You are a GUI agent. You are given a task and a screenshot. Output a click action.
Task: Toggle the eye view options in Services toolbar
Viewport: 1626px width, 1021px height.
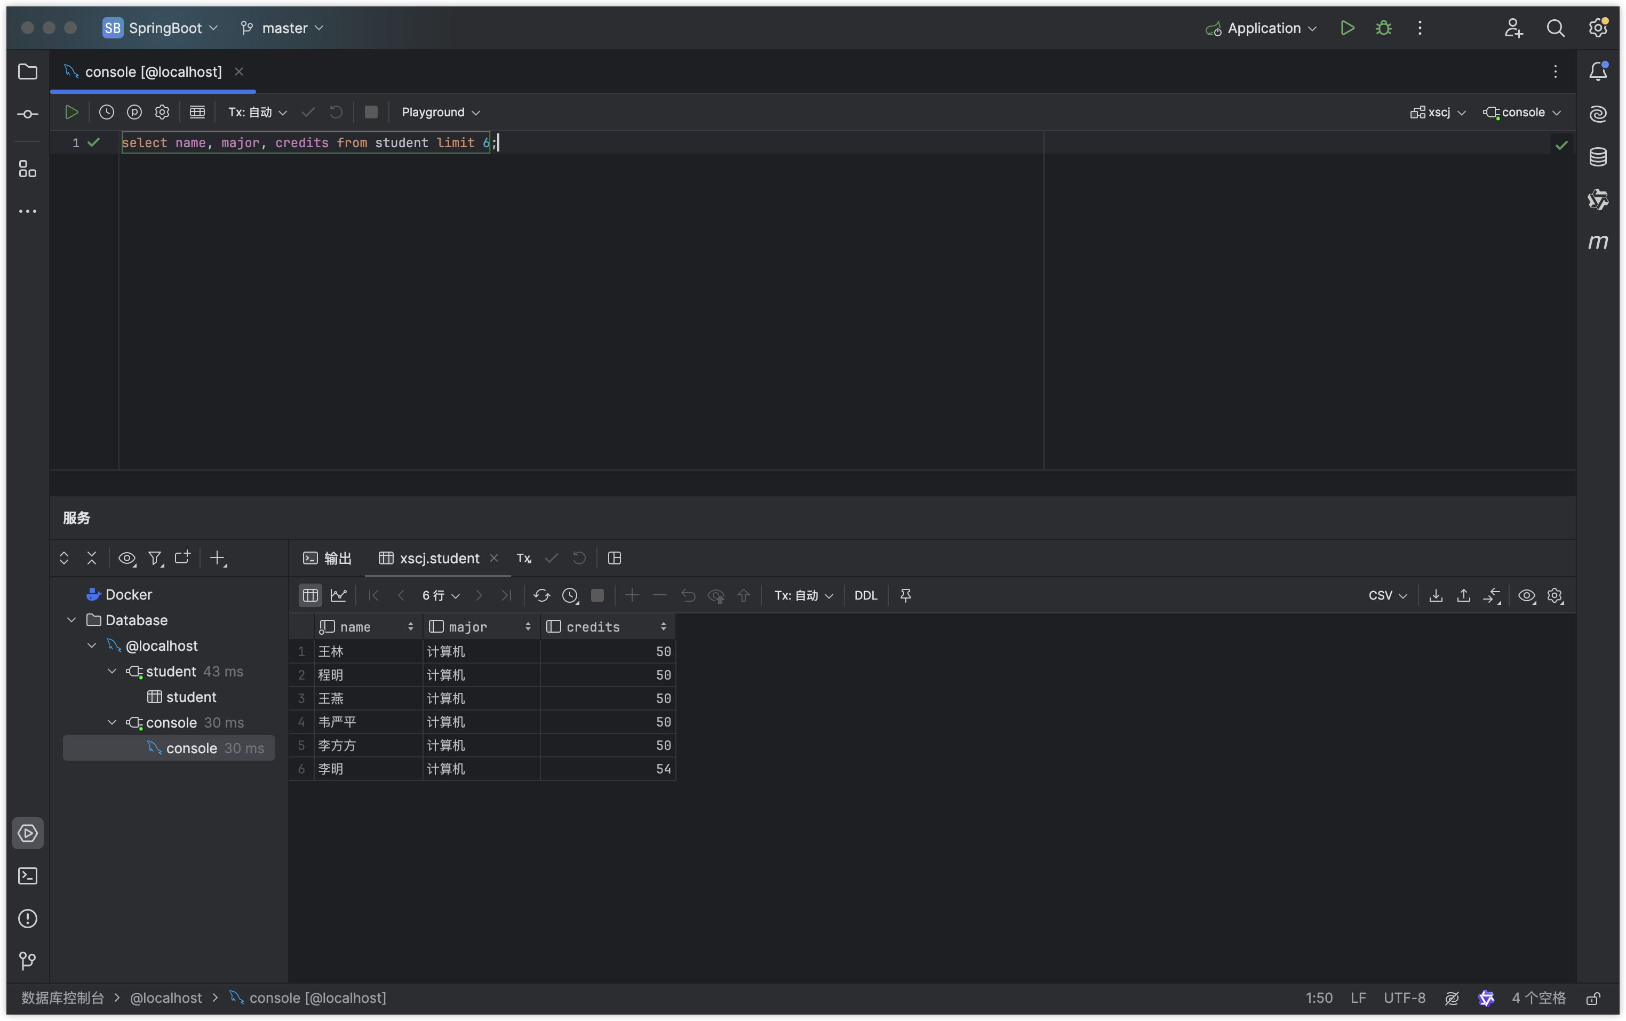127,559
